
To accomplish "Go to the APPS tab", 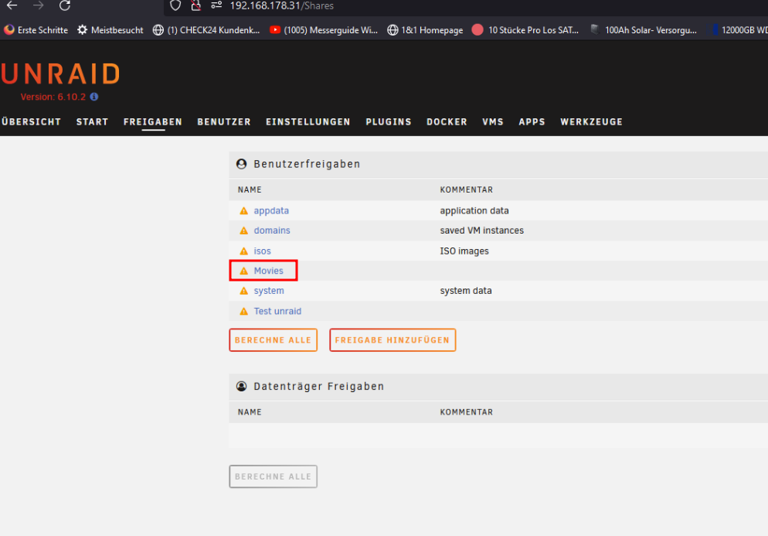I will click(x=532, y=121).
